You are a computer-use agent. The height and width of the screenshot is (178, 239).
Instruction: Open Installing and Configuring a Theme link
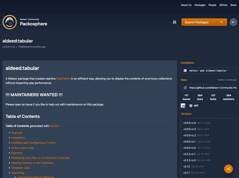[33, 143]
